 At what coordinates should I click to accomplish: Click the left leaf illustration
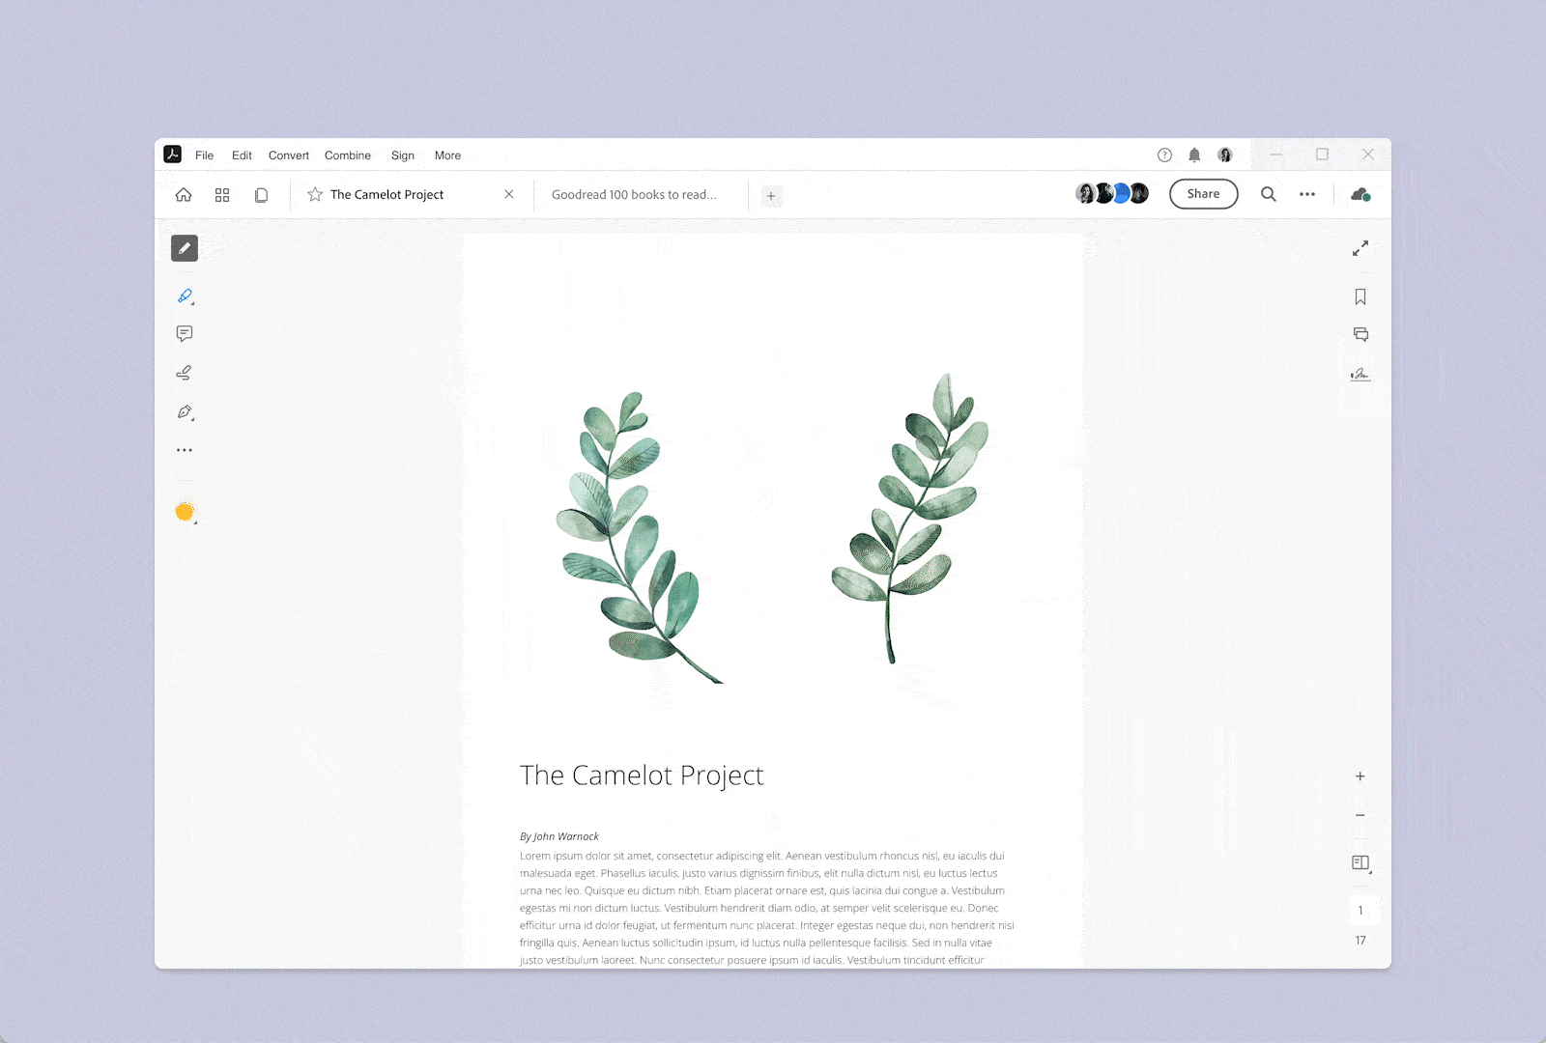638,537
